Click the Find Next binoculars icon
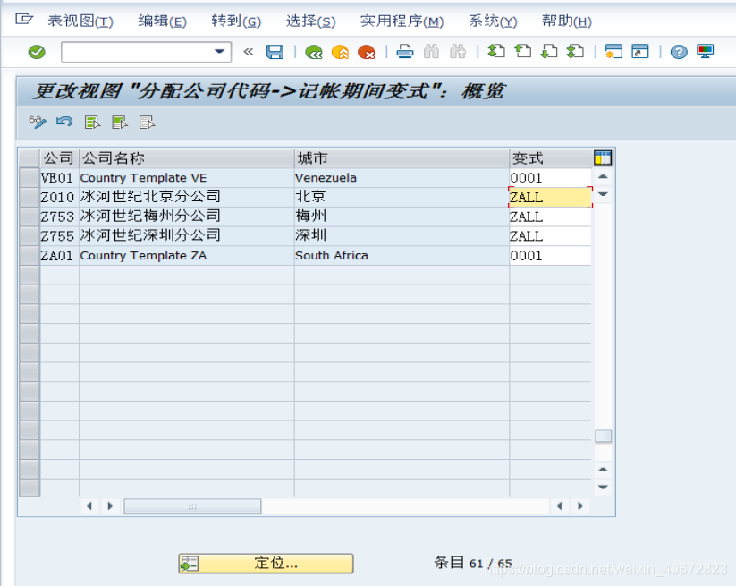Screen dimensions: 736x586 coord(458,51)
